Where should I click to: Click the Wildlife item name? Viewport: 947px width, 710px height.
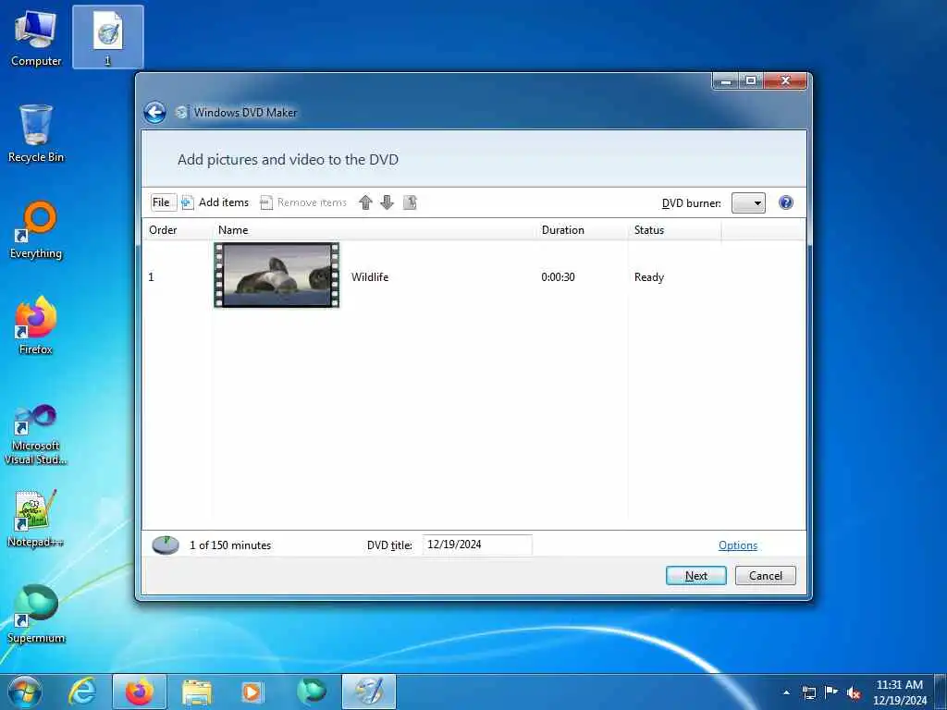tap(370, 277)
